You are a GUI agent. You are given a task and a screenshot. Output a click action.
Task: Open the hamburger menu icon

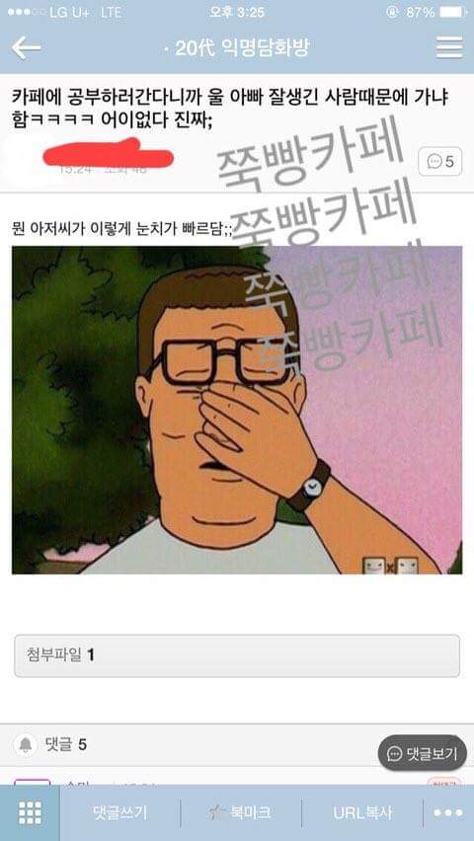click(x=449, y=47)
